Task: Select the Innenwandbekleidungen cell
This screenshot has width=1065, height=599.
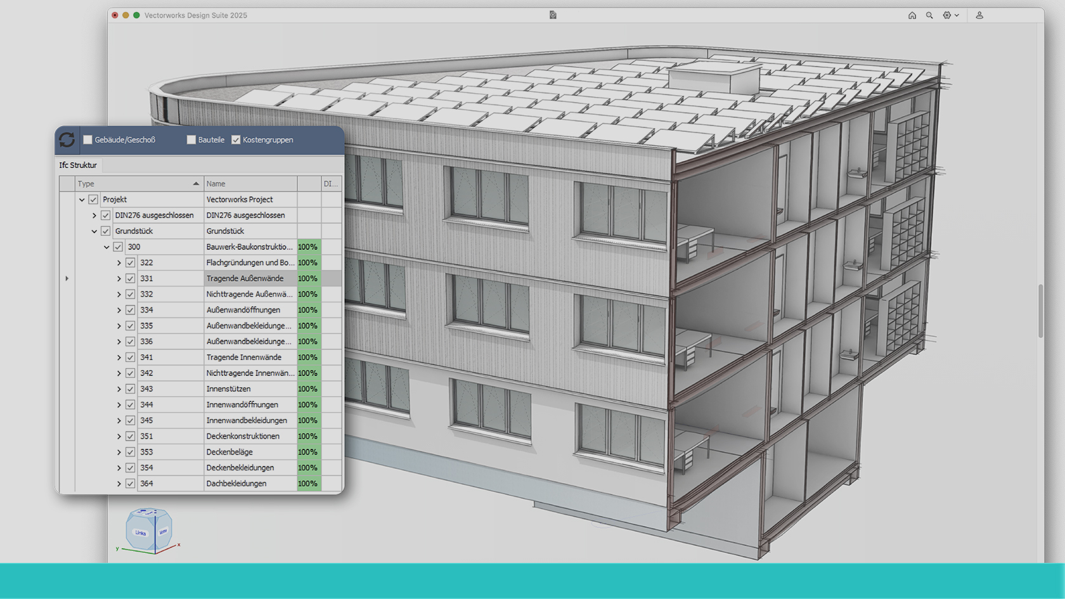Action: [x=250, y=420]
